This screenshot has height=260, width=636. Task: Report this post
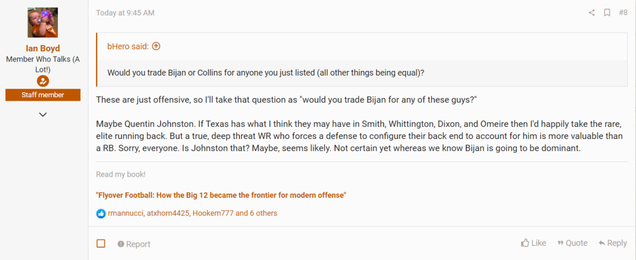click(x=134, y=244)
